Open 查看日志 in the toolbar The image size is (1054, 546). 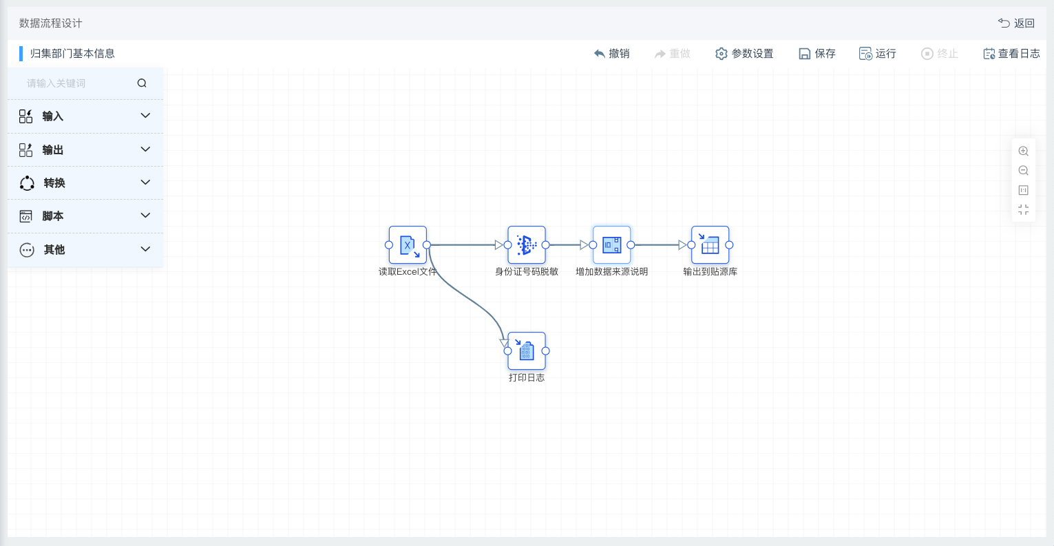(x=1011, y=53)
